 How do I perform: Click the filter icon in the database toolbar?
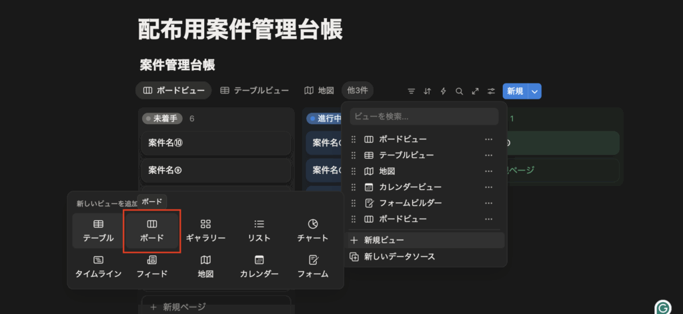(412, 91)
